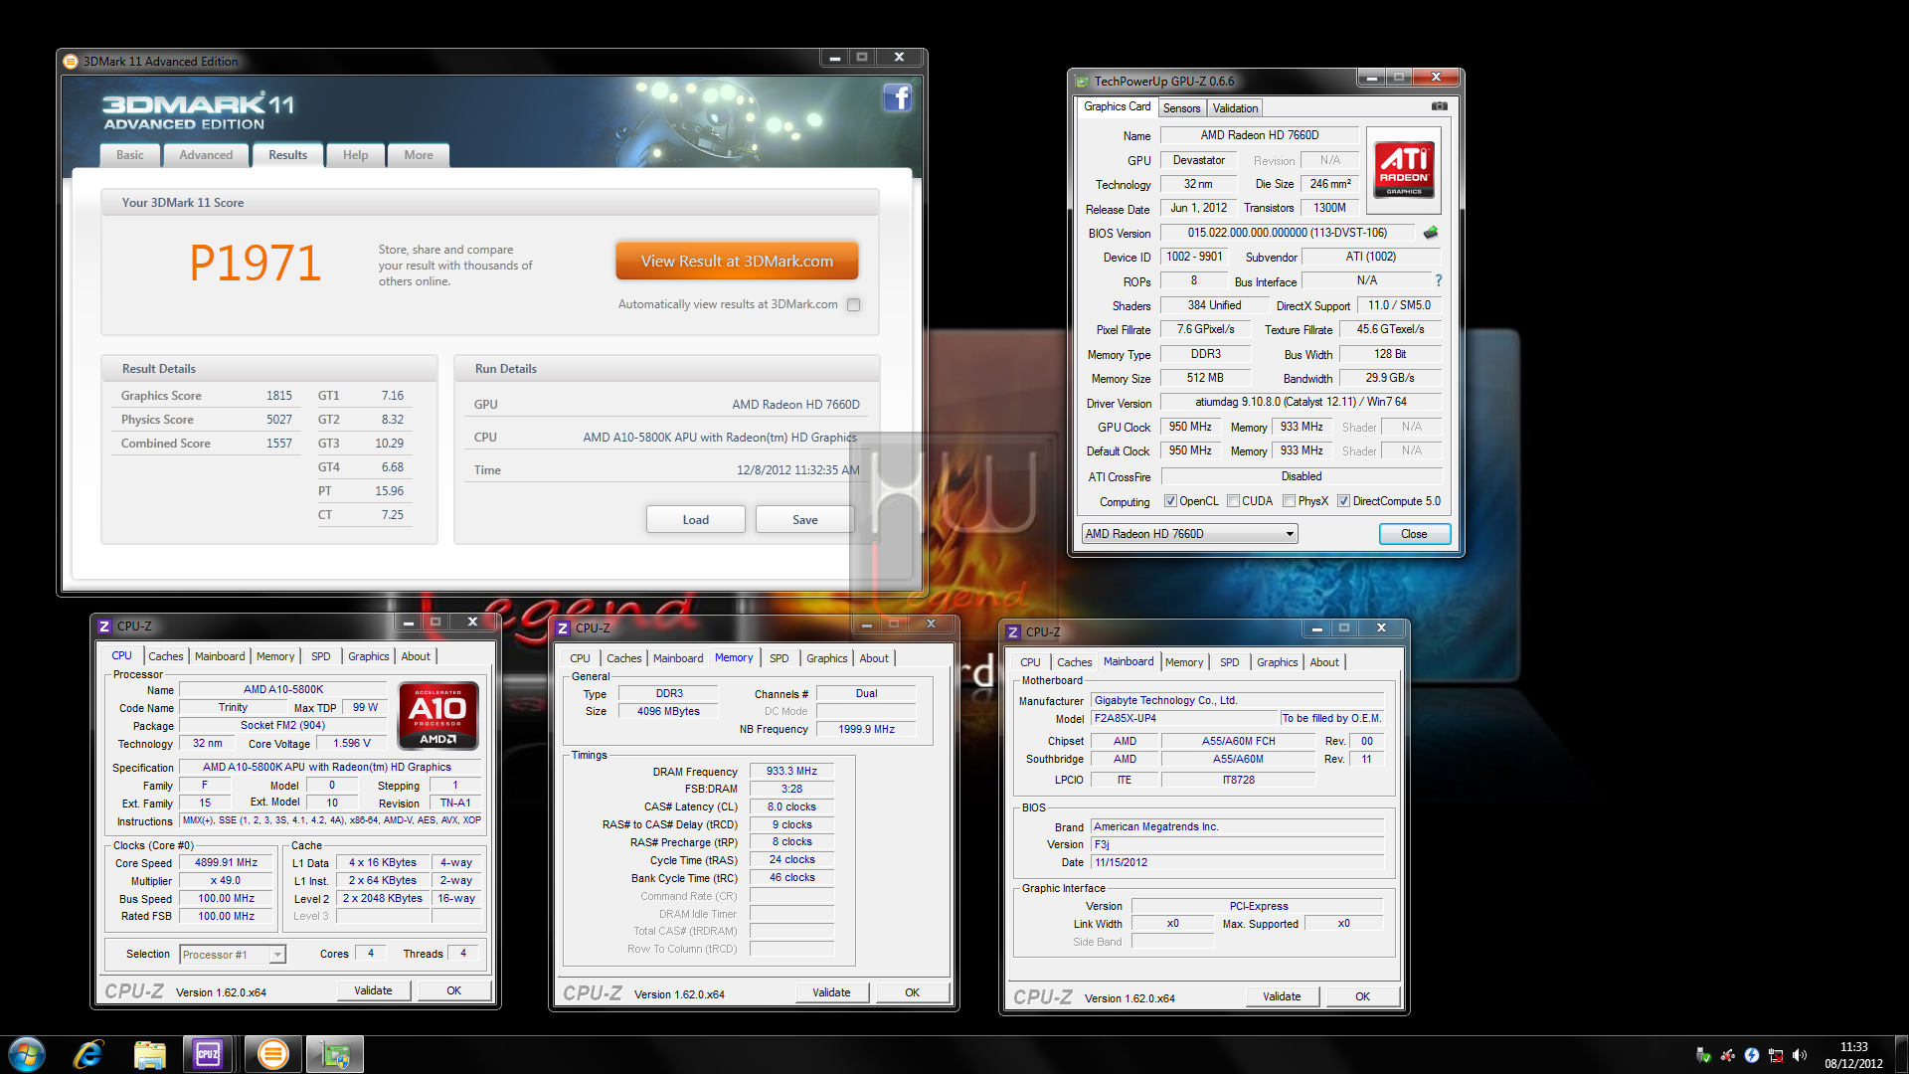Switch to the Advanced tab in 3DMark
This screenshot has height=1074, width=1909.
(206, 155)
